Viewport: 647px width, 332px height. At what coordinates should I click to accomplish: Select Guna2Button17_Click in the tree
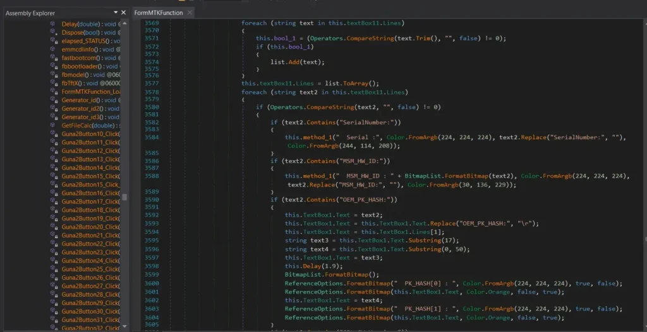[90, 201]
